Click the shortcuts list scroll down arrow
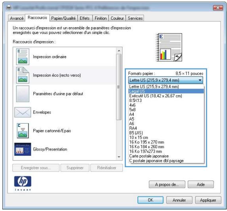227x211 pixels. tap(119, 157)
